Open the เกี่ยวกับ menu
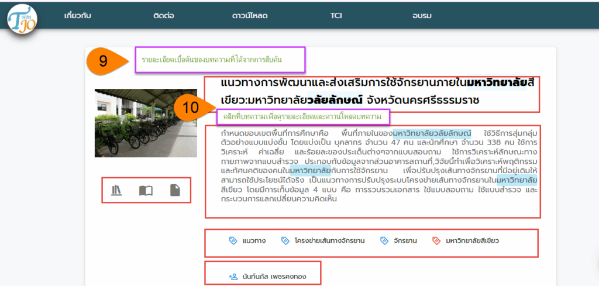The image size is (599, 286). click(78, 15)
